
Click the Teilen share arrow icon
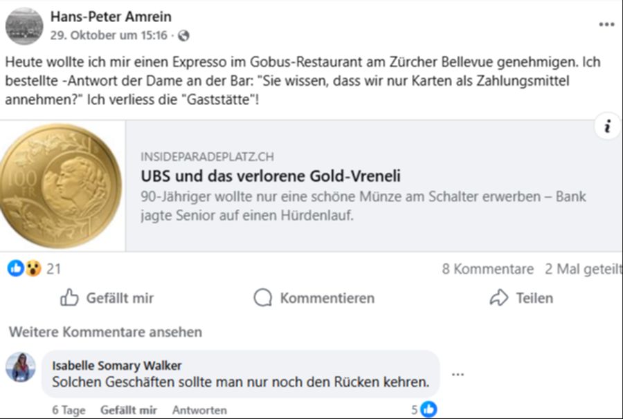click(498, 297)
